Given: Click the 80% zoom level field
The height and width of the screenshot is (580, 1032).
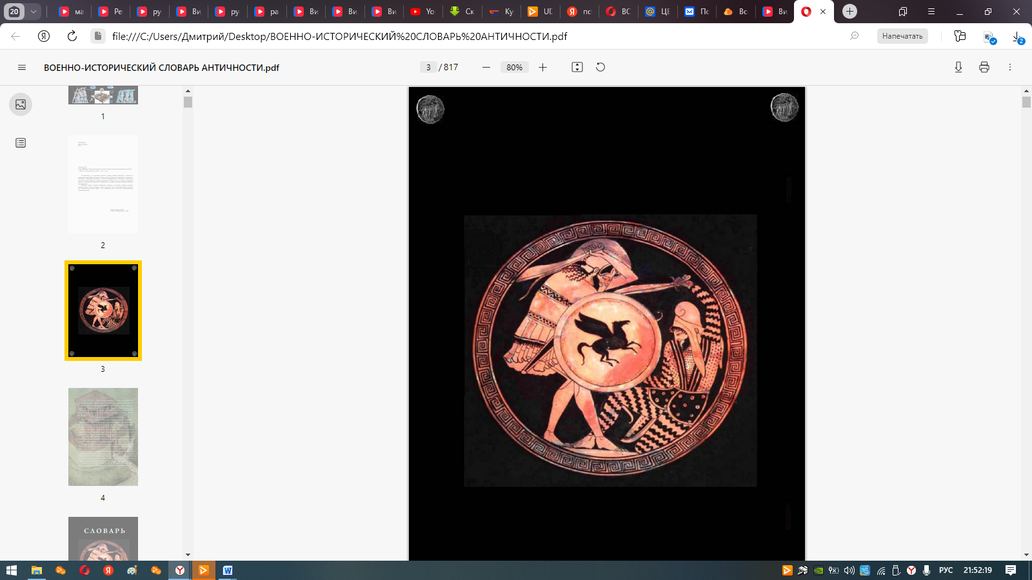Looking at the screenshot, I should 514,67.
